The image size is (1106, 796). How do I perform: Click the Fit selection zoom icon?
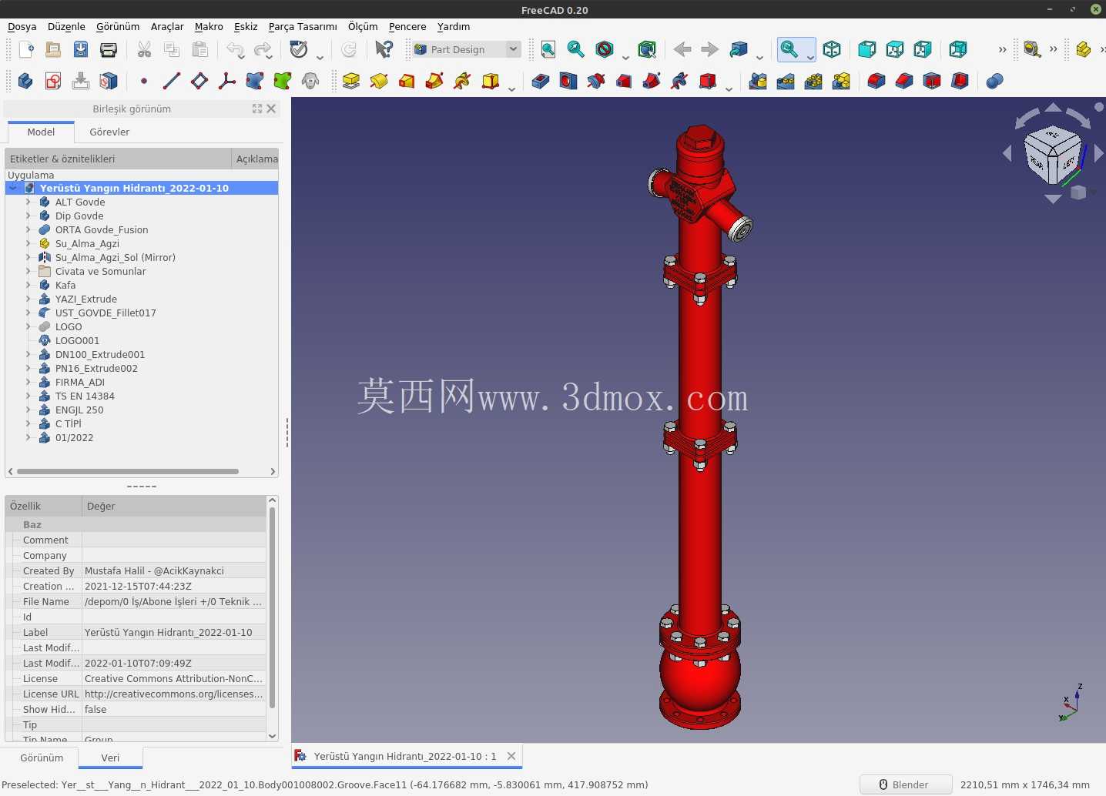tap(576, 50)
